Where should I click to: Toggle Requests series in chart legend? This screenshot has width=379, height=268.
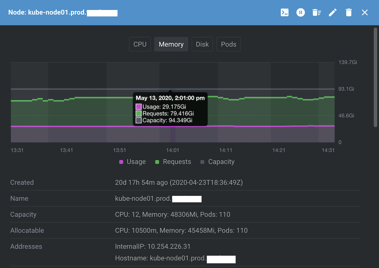[x=173, y=162]
